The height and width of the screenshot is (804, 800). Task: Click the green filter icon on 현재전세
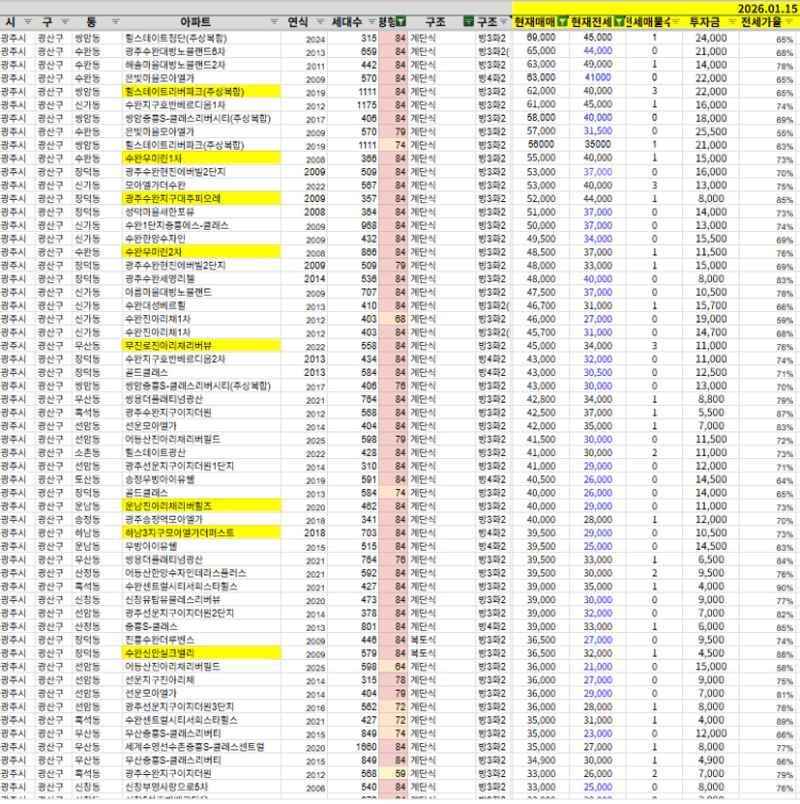pyautogui.click(x=619, y=21)
